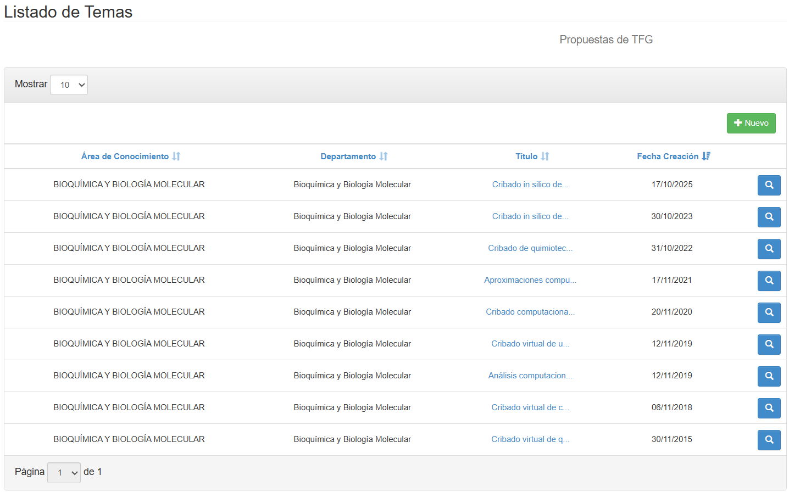The height and width of the screenshot is (492, 789).
Task: Follow the 'Aproximaciones compu...' link
Action: click(530, 280)
